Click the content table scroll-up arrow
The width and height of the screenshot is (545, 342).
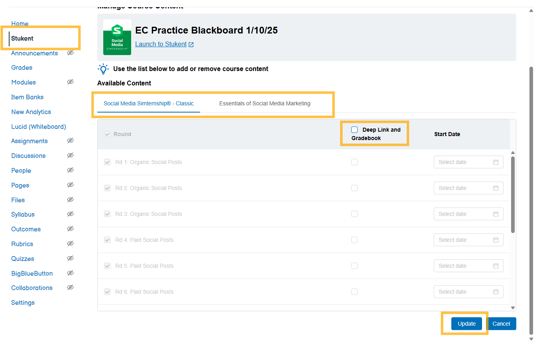[513, 152]
